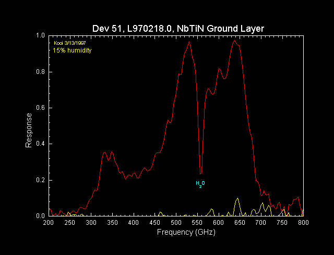Click the red curve's bump near 330 GHz
Viewport: 334px width, 255px height.
click(x=105, y=152)
